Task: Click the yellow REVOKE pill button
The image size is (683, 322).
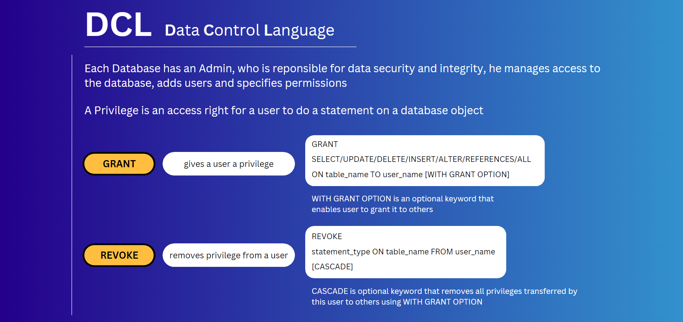Action: (119, 255)
